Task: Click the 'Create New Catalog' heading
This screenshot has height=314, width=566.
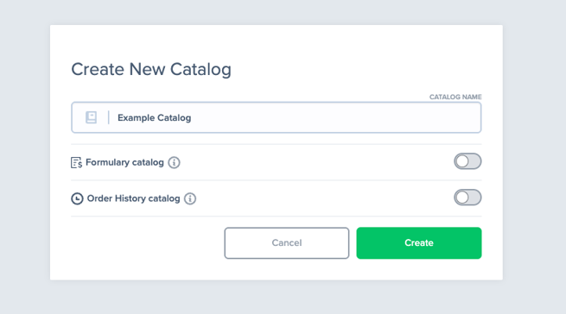Action: tap(151, 69)
